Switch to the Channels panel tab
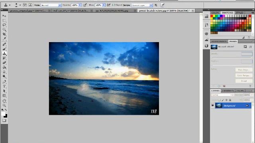255x143 pixels. click(x=228, y=91)
